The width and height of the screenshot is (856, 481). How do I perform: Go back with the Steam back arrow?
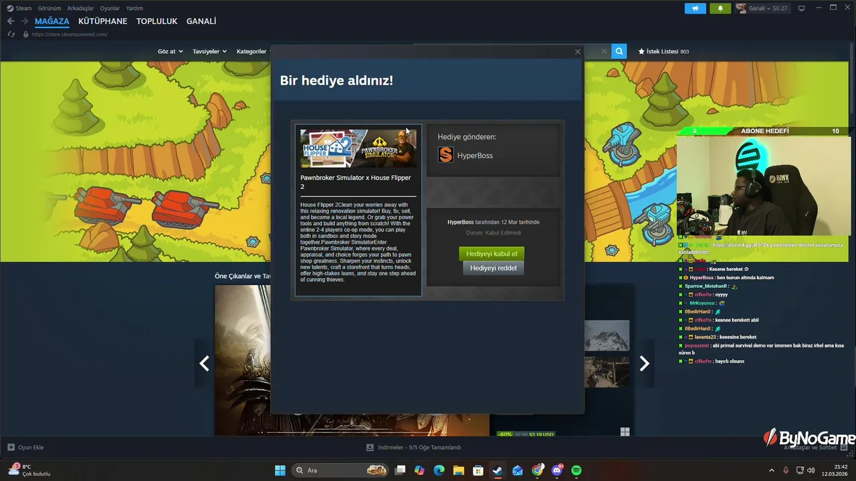click(x=11, y=21)
